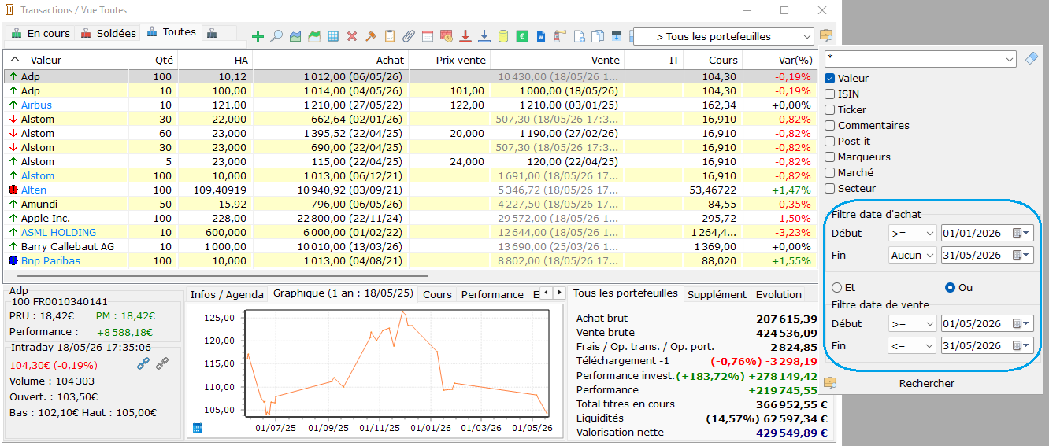1049x446 pixels.
Task: Click the eraser icon beside search field
Action: click(1032, 59)
